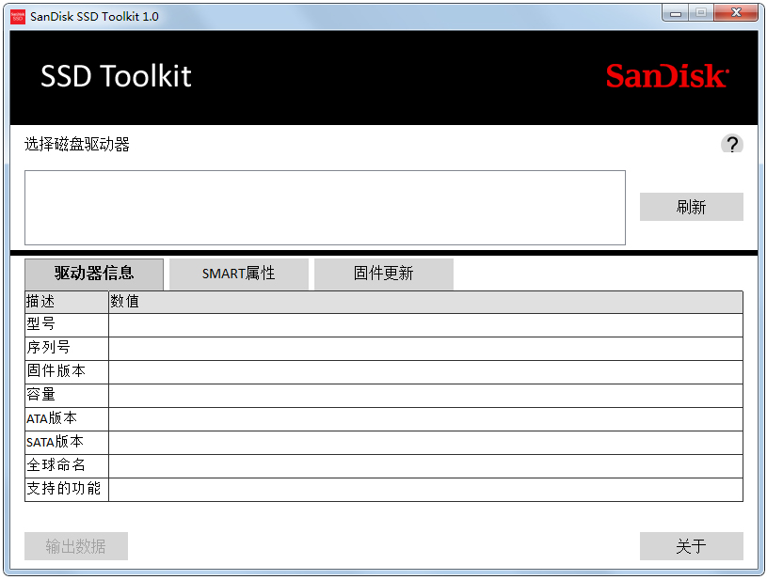Viewport: 767px width, 580px height.
Task: Open the 关于 about dialog
Action: point(691,546)
